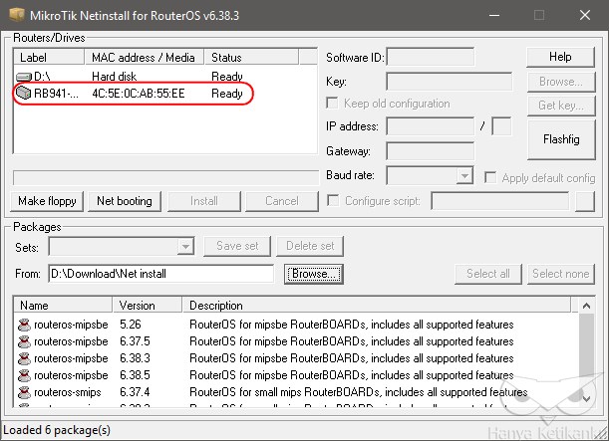The height and width of the screenshot is (441, 609).
Task: Click the D:\ hard disk drive icon
Action: coord(24,77)
